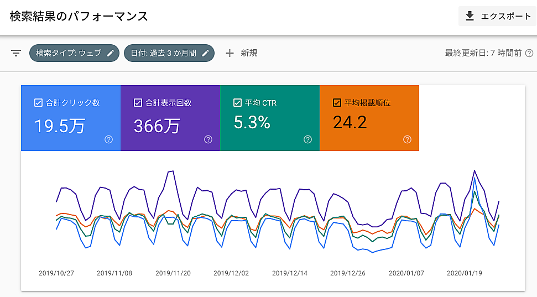Open the 日付: 過去 3 か月間 filter
The width and height of the screenshot is (537, 297).
click(x=163, y=53)
